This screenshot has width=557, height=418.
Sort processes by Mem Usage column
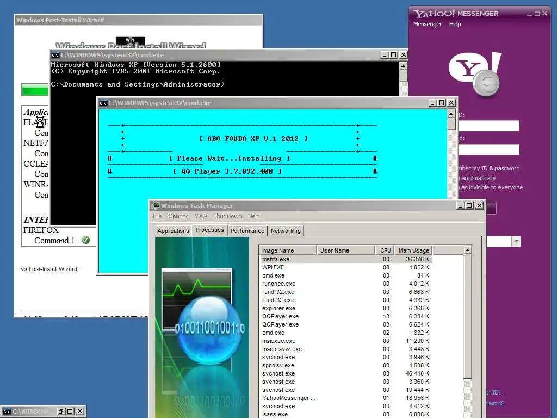tap(413, 250)
